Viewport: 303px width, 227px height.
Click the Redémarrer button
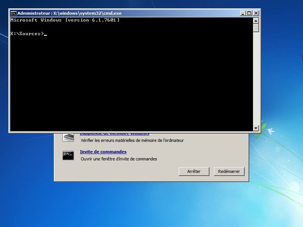[x=229, y=171]
